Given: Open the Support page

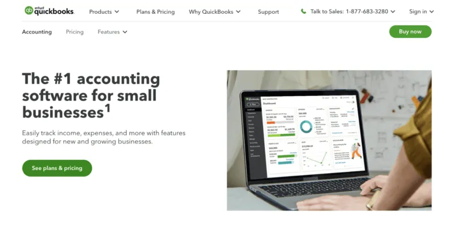Looking at the screenshot, I should 268,11.
